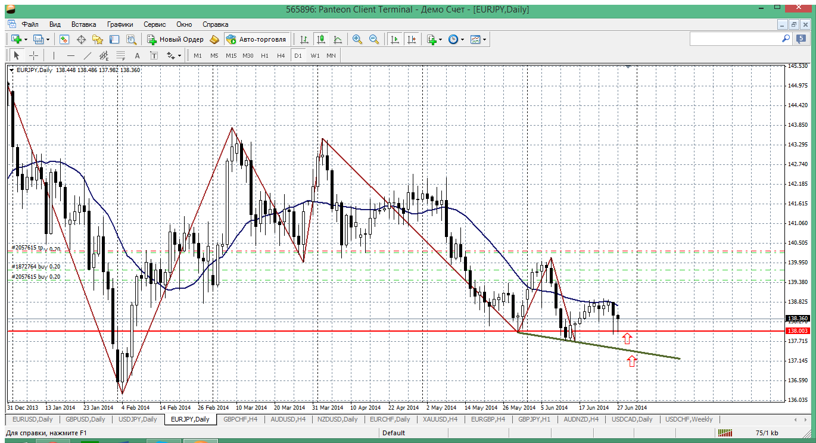The height and width of the screenshot is (443, 816).
Task: Toggle the Auto-торговля button
Action: click(257, 39)
